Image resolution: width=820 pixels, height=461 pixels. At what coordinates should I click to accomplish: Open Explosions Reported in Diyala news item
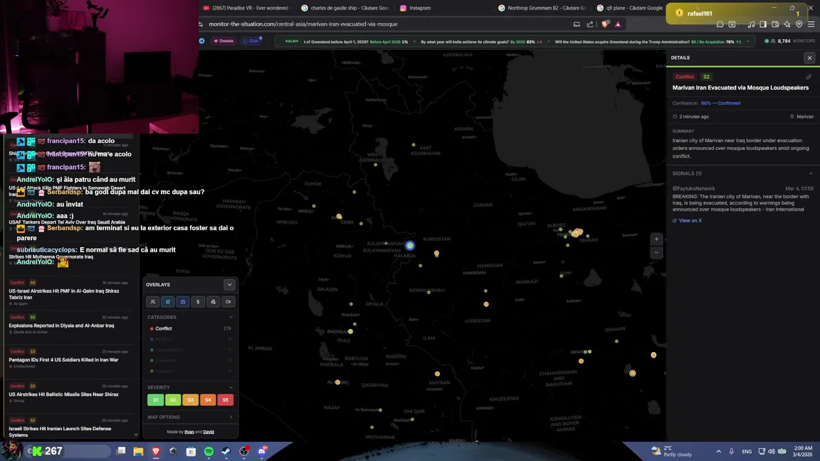69,324
